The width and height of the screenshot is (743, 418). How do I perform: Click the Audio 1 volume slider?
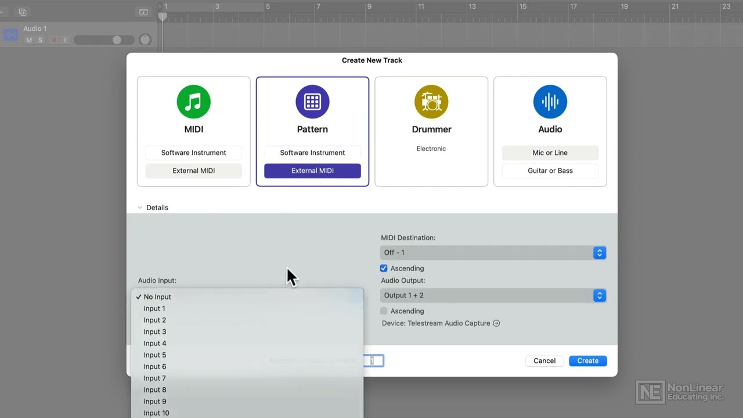point(103,40)
